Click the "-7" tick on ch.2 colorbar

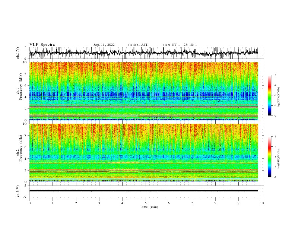tap(275, 177)
